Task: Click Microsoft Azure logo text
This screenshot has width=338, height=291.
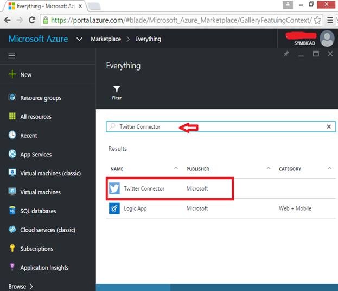Action: click(x=38, y=39)
